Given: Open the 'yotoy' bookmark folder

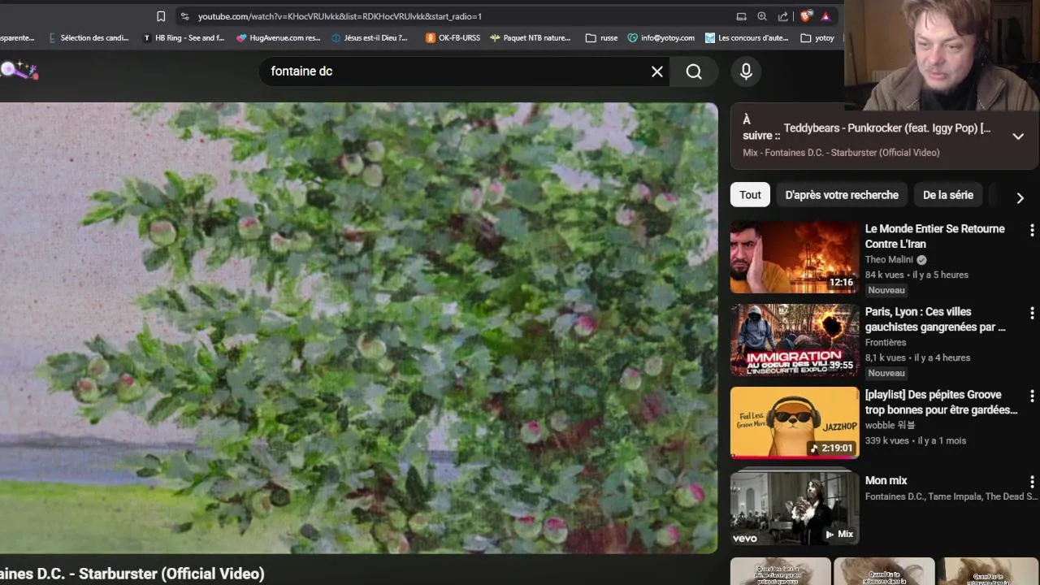Looking at the screenshot, I should click(817, 37).
